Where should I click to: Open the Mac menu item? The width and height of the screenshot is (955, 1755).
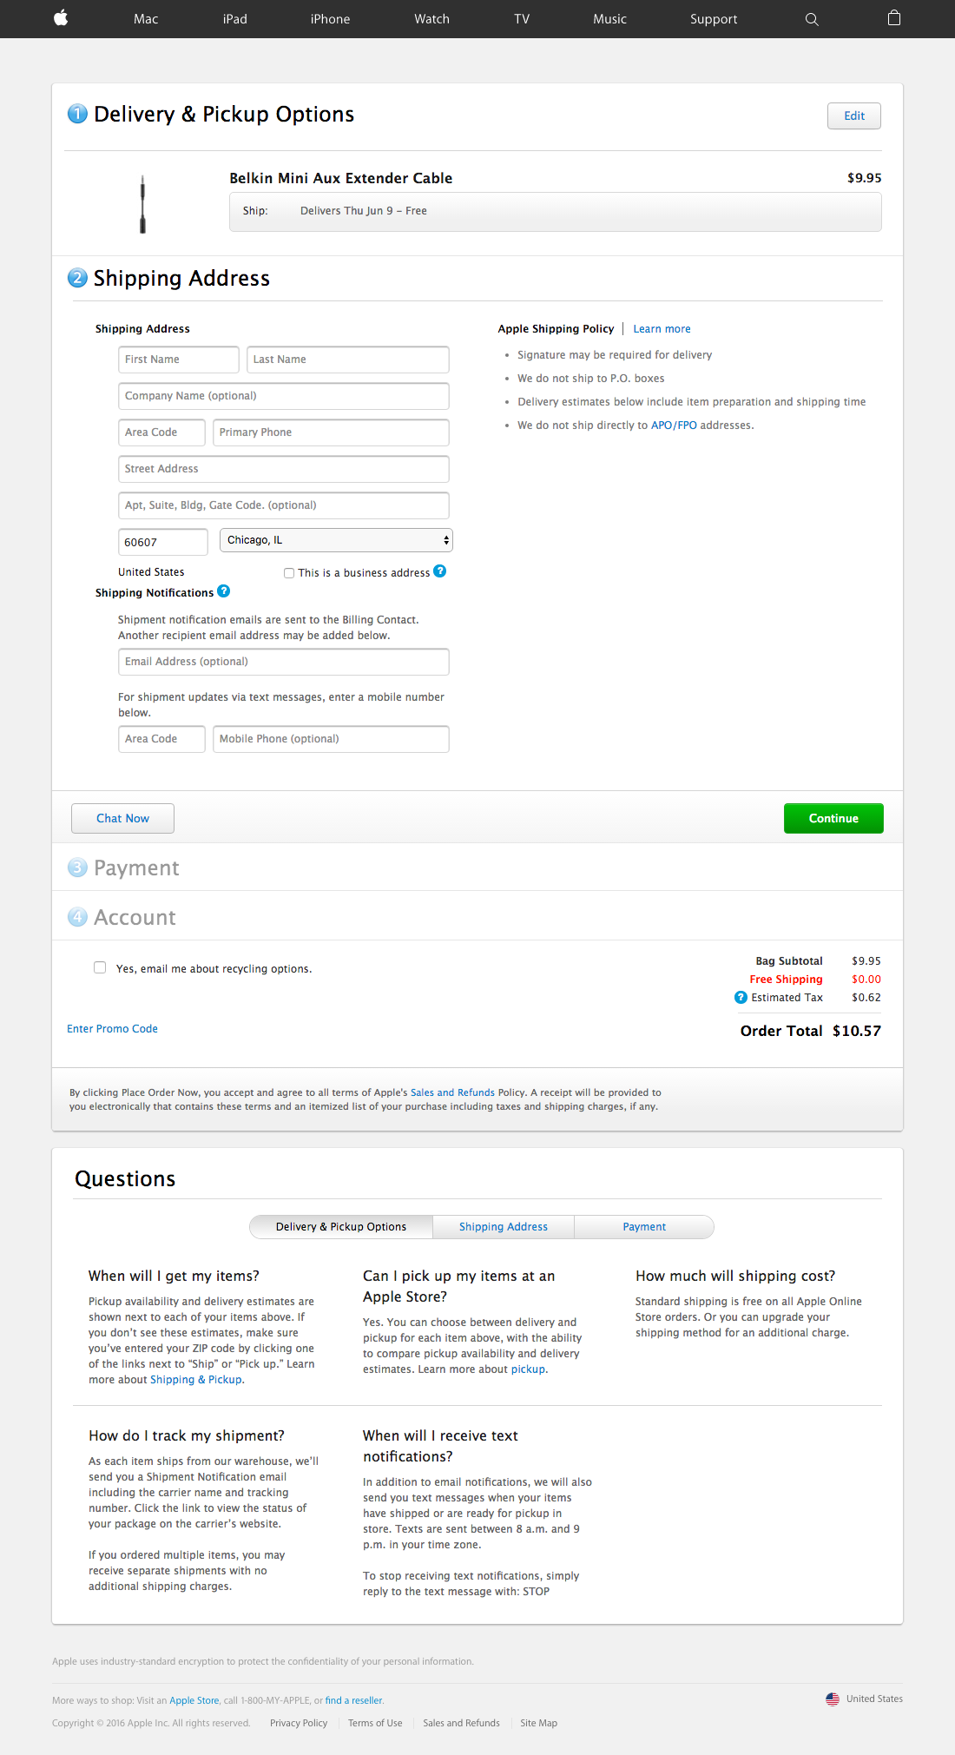[146, 19]
